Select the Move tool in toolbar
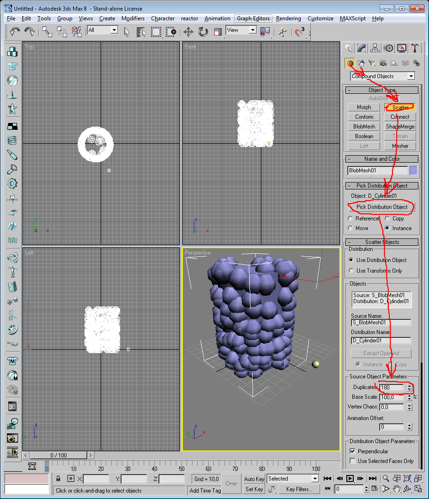The width and height of the screenshot is (429, 499). pos(188,31)
